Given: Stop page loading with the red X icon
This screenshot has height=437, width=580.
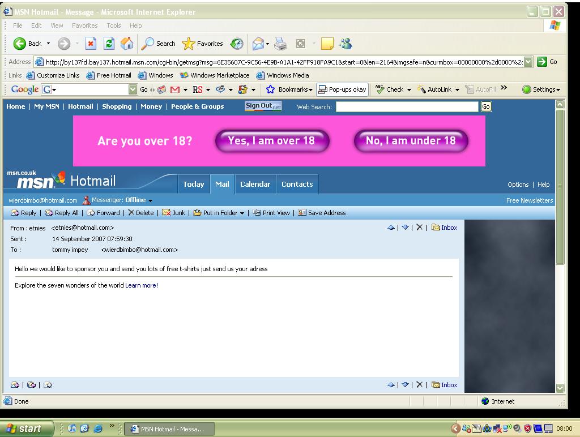Looking at the screenshot, I should click(x=91, y=44).
